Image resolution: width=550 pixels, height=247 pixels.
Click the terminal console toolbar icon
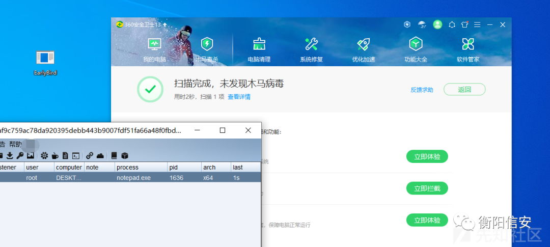(76, 155)
